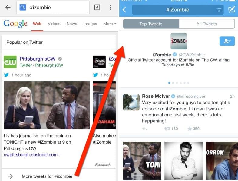Open the black-and-white bearded man photo
This screenshot has width=238, height=181.
point(183,161)
